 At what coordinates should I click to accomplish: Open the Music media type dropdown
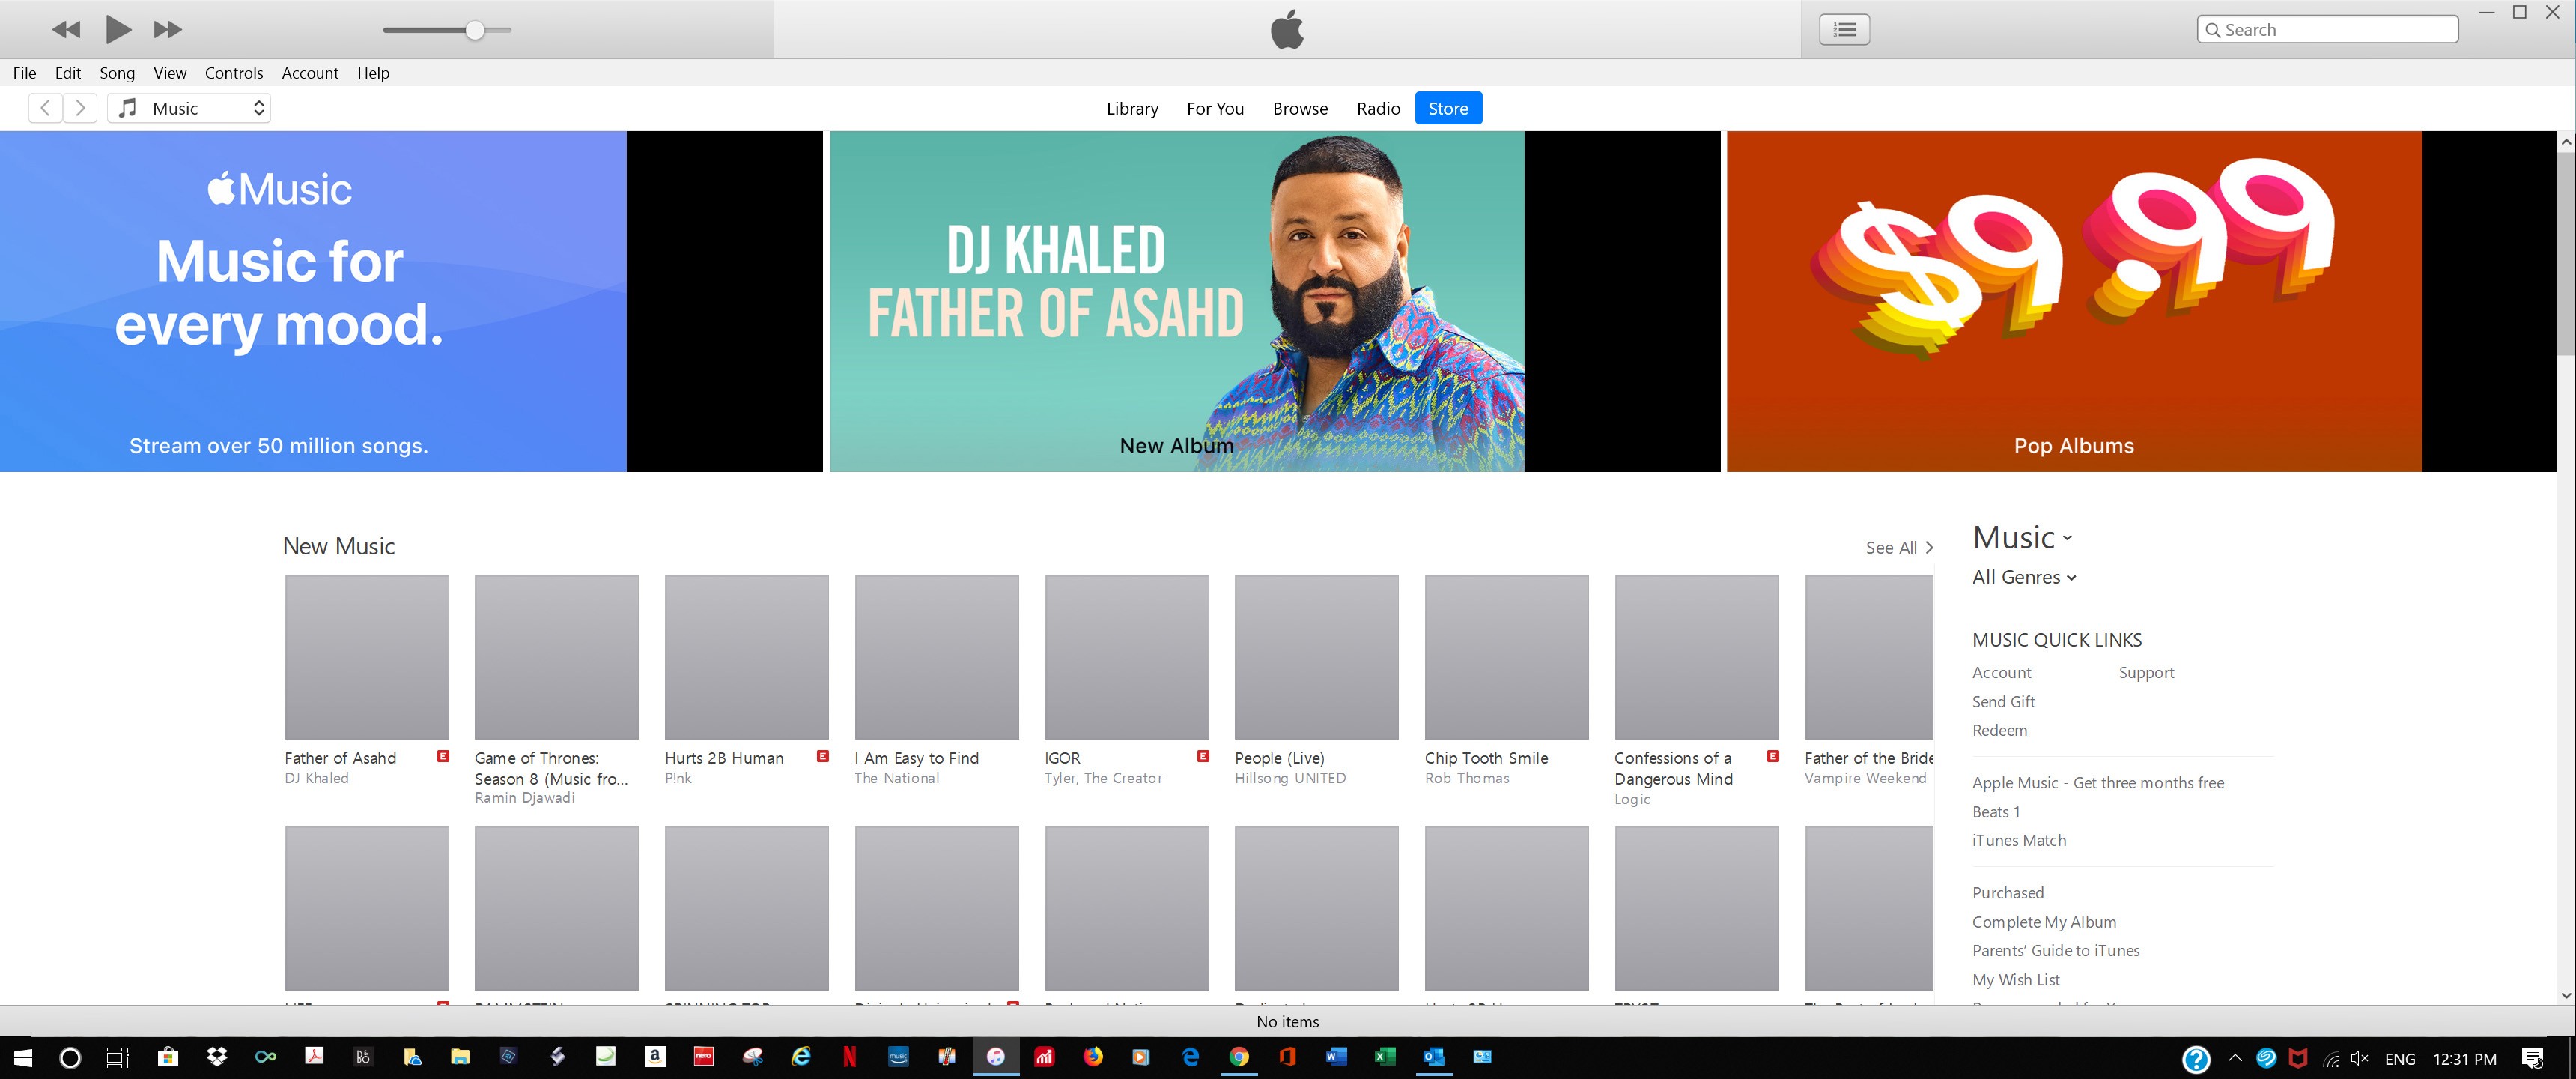point(190,108)
